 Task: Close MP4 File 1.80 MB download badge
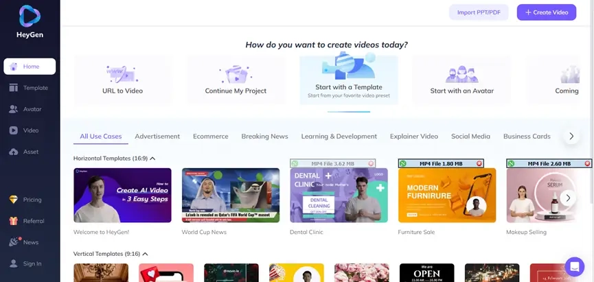click(x=479, y=163)
